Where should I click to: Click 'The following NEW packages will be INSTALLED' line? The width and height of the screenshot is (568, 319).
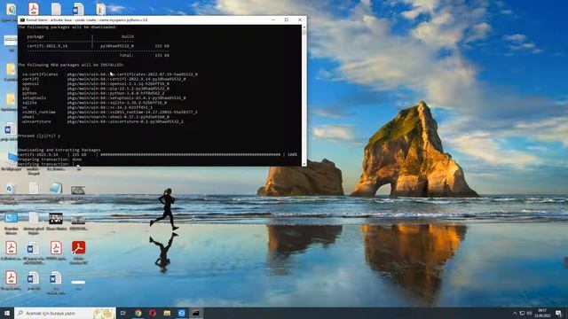[71, 65]
